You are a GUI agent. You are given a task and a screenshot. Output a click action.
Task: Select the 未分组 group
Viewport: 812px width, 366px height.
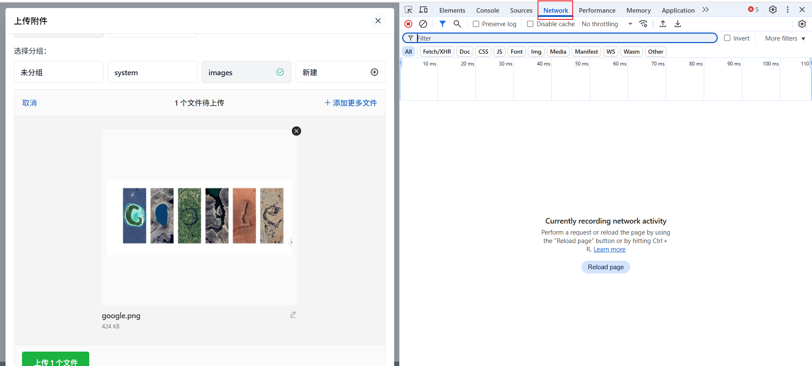[59, 72]
